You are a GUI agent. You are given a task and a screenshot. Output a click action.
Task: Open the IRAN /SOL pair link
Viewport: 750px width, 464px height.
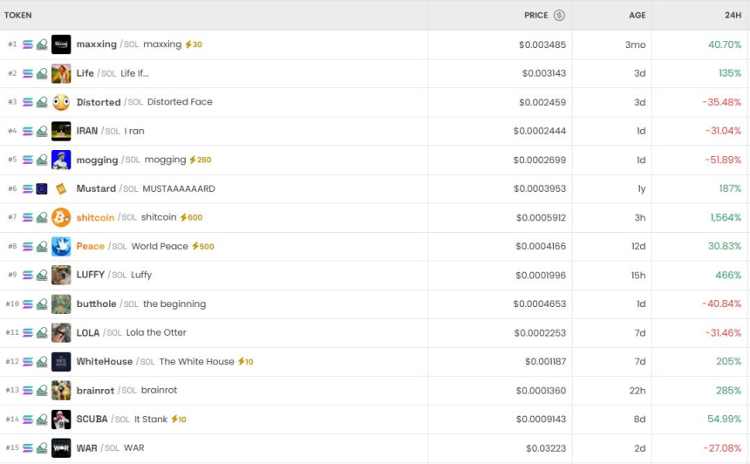tap(98, 131)
